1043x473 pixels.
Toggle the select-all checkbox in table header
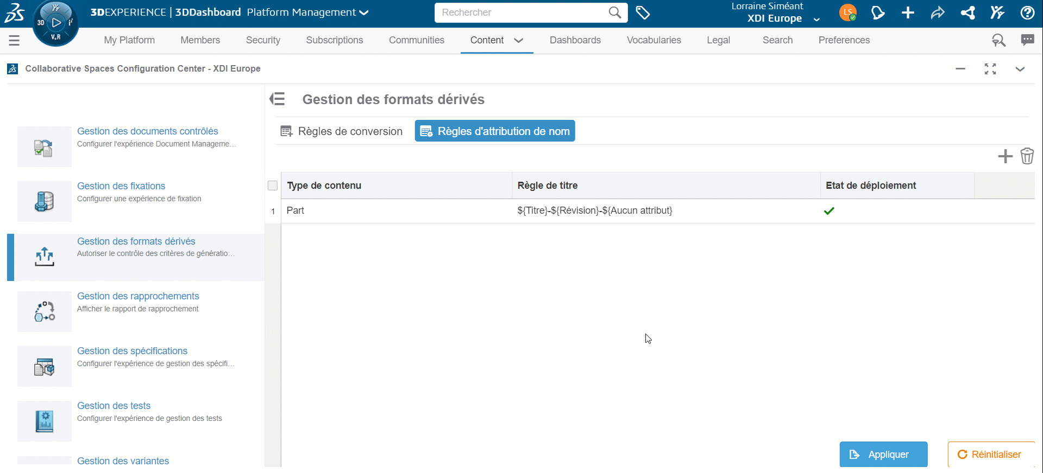273,186
